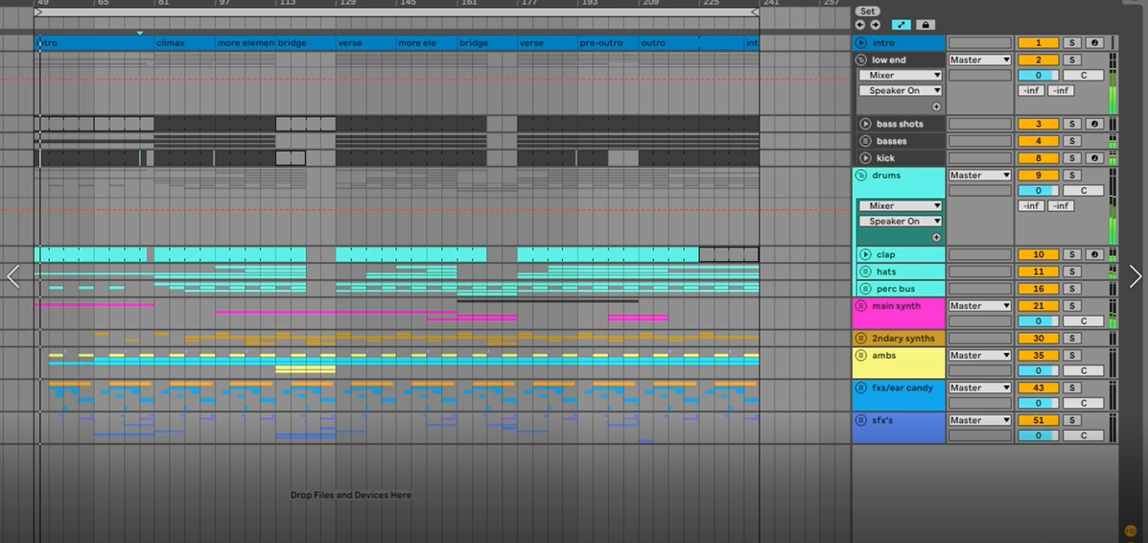
Task: Solo the fxs/ear candy track
Action: (x=1071, y=388)
